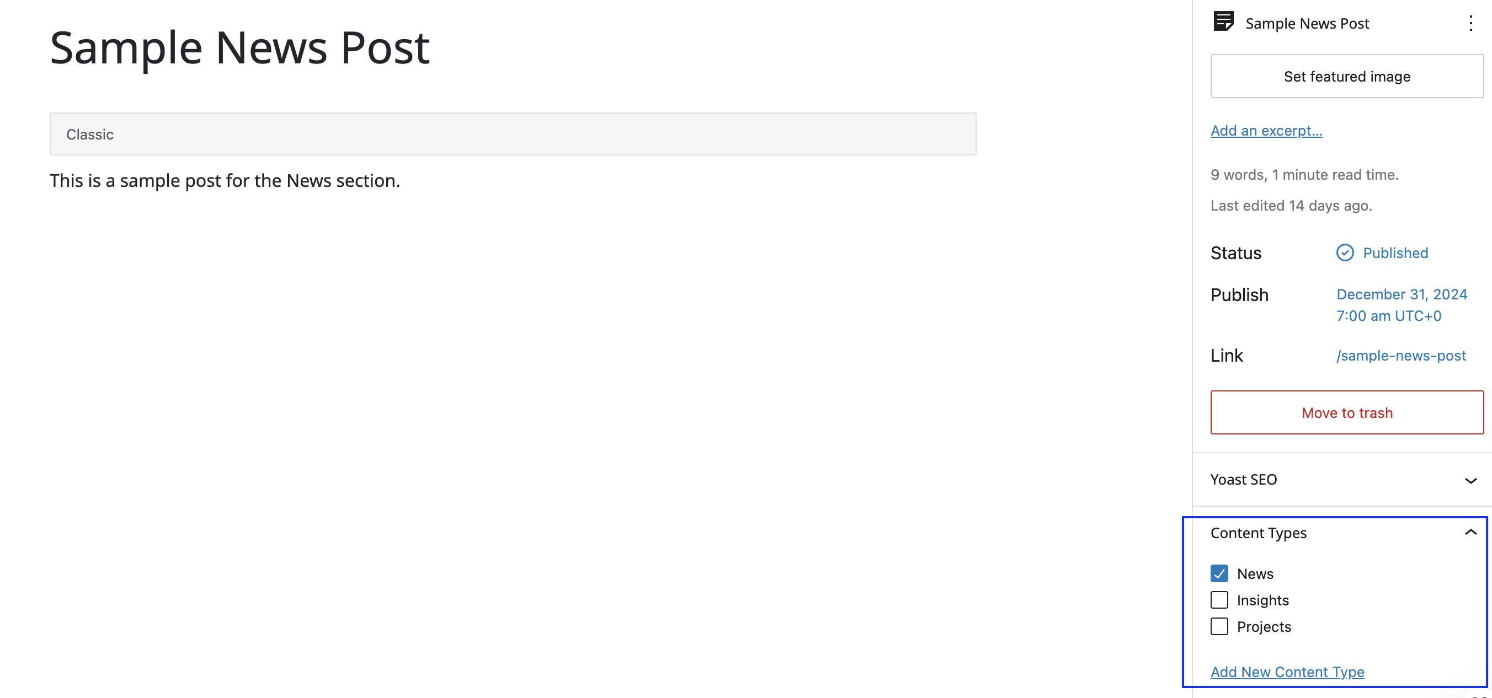Click the Yoast SEO panel heading
This screenshot has height=698, width=1492.
(1244, 480)
